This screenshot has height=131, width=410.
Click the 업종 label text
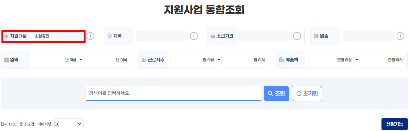pos(324,36)
